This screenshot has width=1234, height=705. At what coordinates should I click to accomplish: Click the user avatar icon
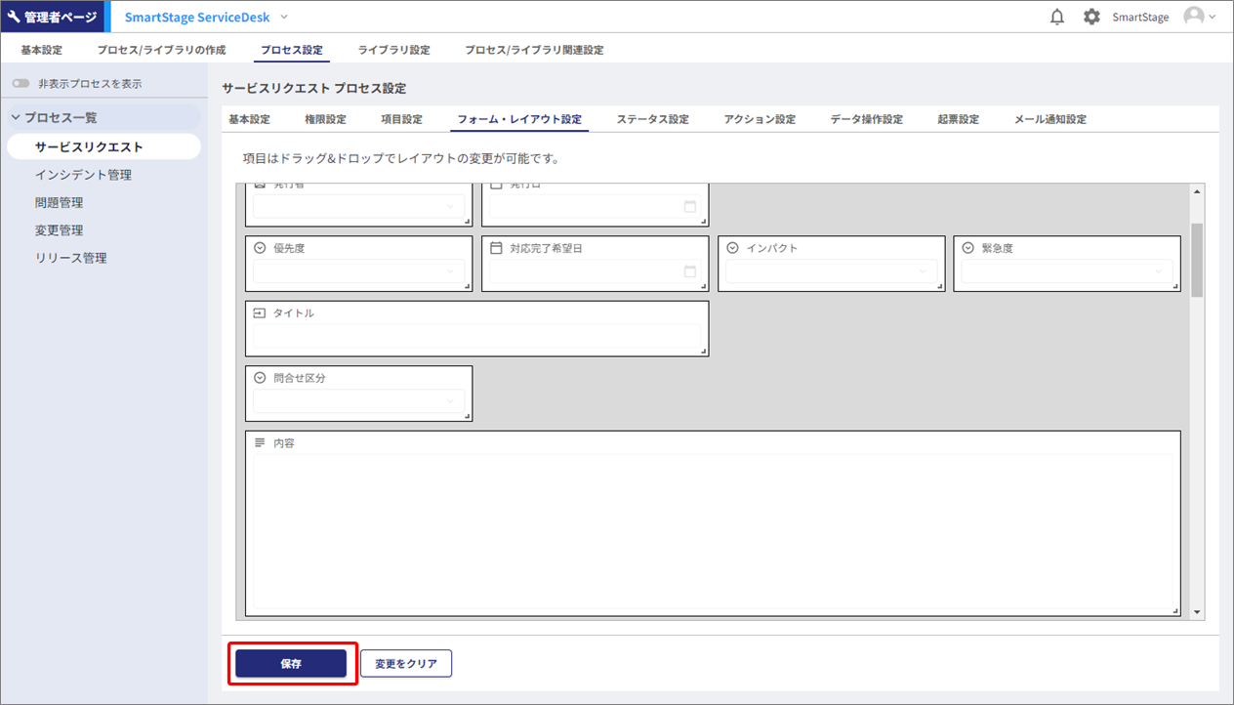1193,17
